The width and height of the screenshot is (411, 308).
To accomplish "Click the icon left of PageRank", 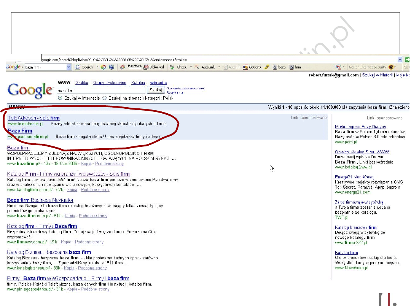I will pyautogui.click(x=122, y=67).
